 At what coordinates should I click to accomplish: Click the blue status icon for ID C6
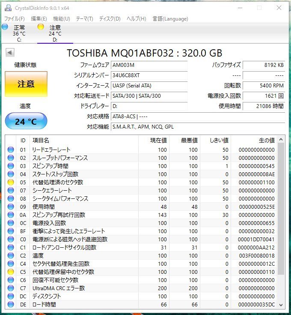11,280
